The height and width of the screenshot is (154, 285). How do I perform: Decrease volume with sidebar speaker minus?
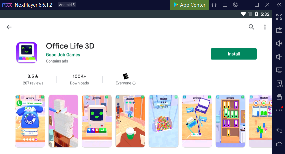click(279, 57)
